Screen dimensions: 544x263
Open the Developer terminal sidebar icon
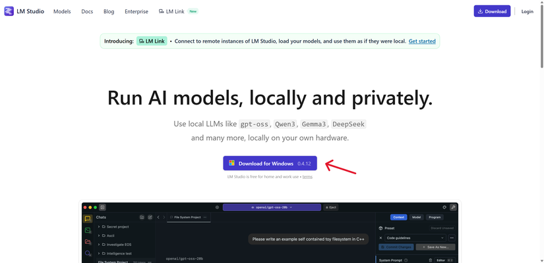pos(88,230)
